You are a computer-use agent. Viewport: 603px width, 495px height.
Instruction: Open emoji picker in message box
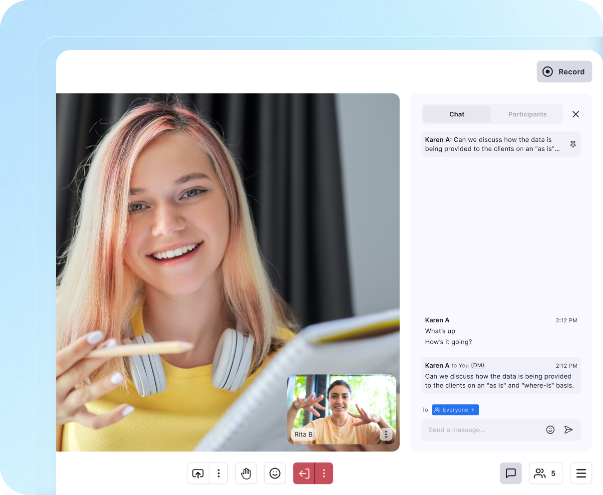click(x=550, y=430)
